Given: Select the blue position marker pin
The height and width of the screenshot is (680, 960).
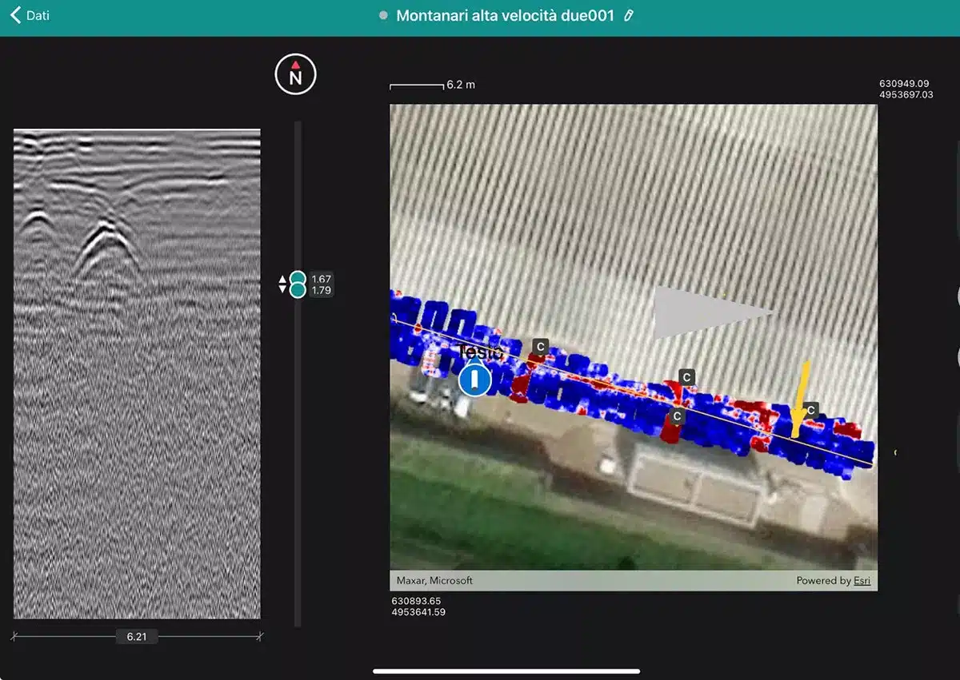Looking at the screenshot, I should pos(474,380).
